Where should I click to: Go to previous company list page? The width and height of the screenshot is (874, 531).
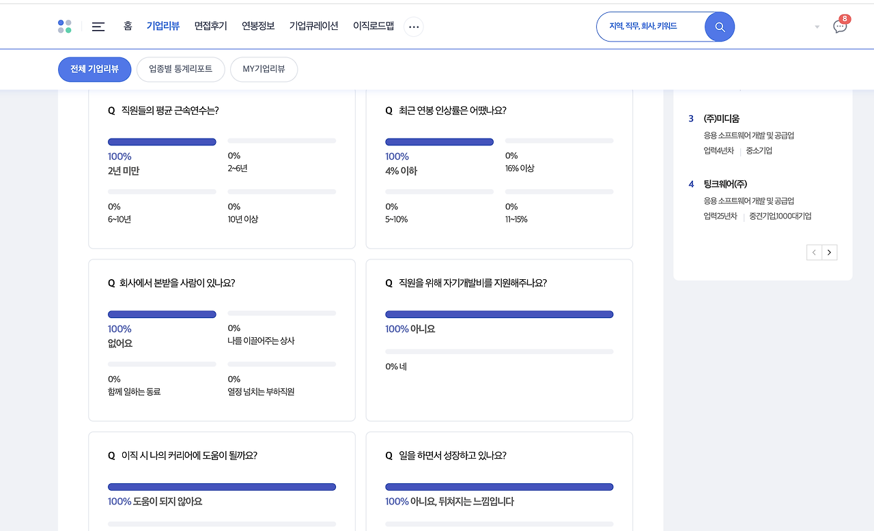814,253
